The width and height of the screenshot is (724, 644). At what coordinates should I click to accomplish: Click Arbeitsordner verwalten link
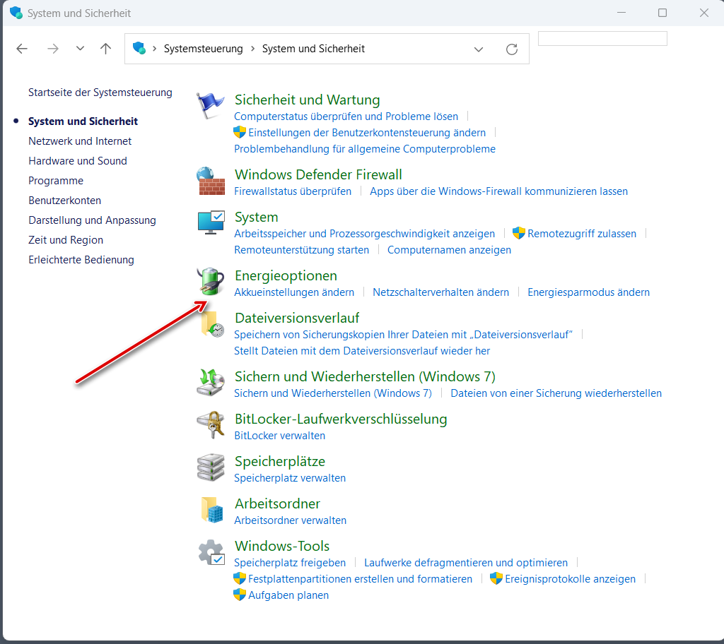(291, 520)
